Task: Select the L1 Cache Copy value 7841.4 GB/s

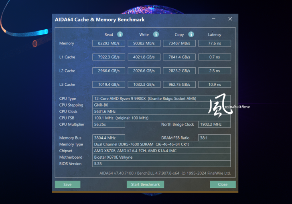Action: [179, 57]
